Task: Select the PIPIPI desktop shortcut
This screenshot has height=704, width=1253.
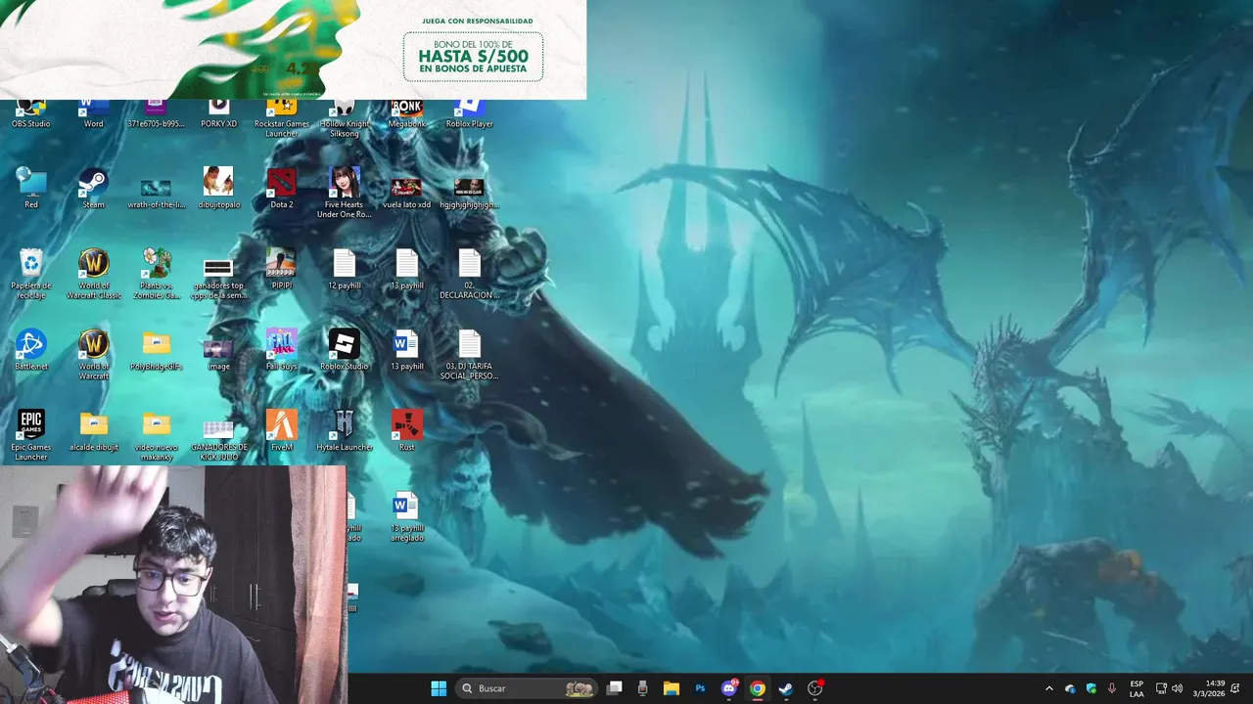Action: 281,269
